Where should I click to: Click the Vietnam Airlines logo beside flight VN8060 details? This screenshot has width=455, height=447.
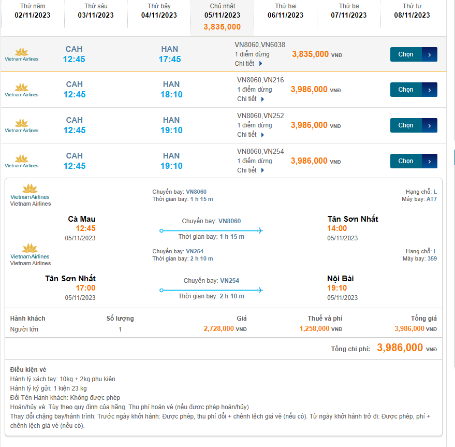(30, 192)
